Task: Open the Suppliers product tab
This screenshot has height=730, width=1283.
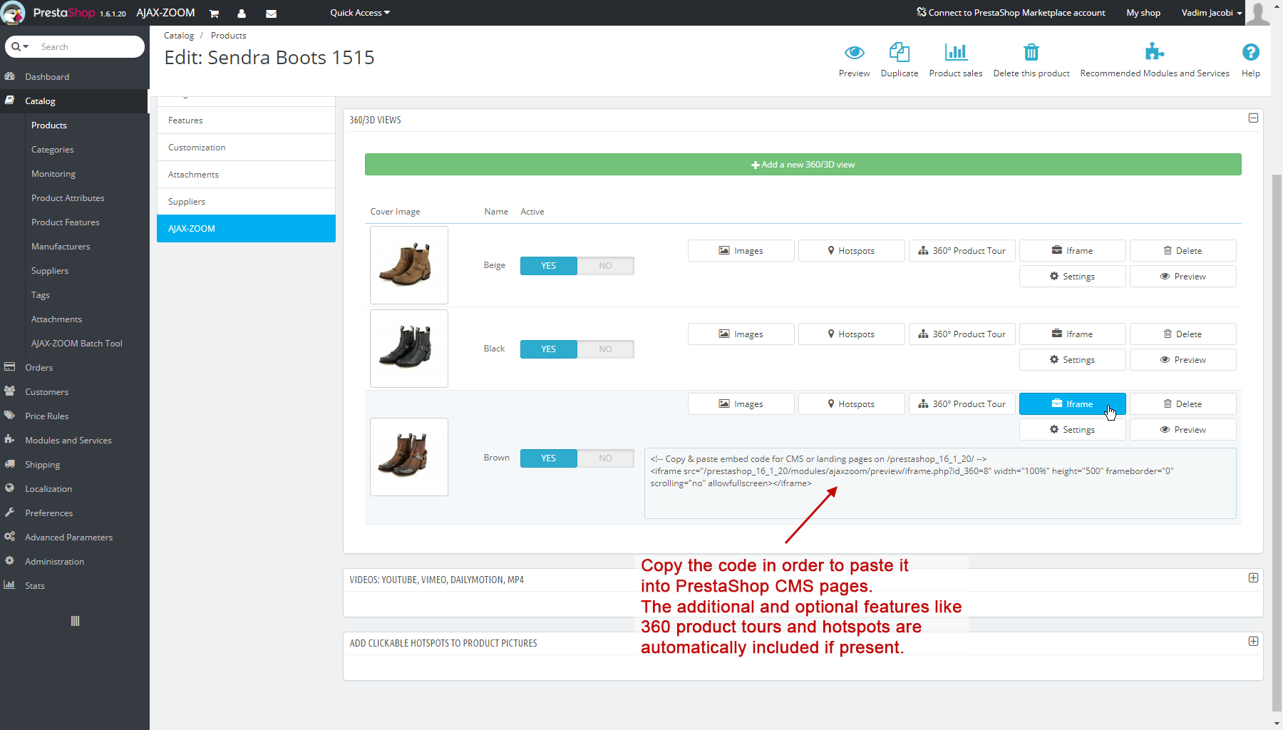Action: coord(246,202)
